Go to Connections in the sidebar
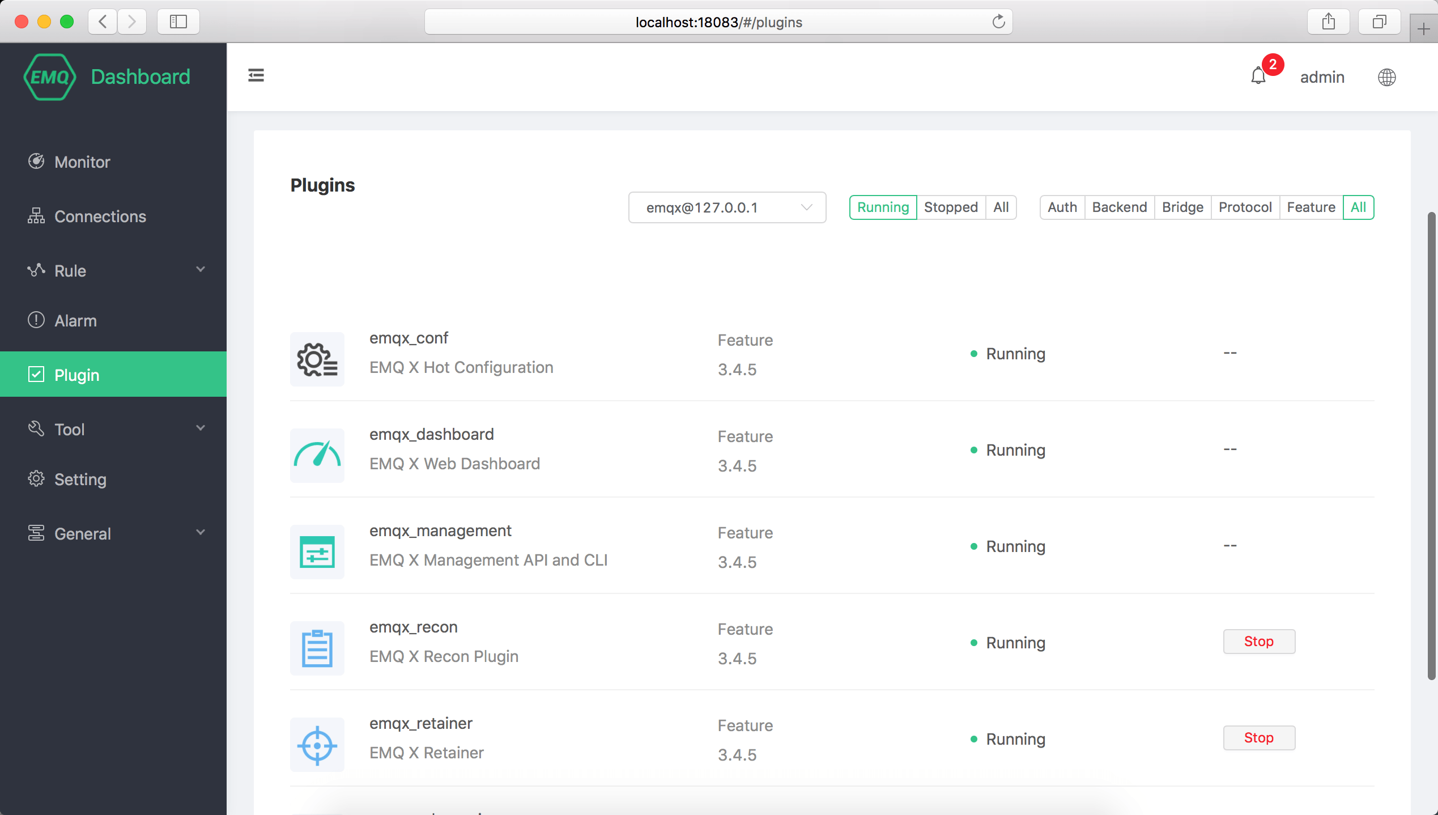1438x815 pixels. coord(100,217)
